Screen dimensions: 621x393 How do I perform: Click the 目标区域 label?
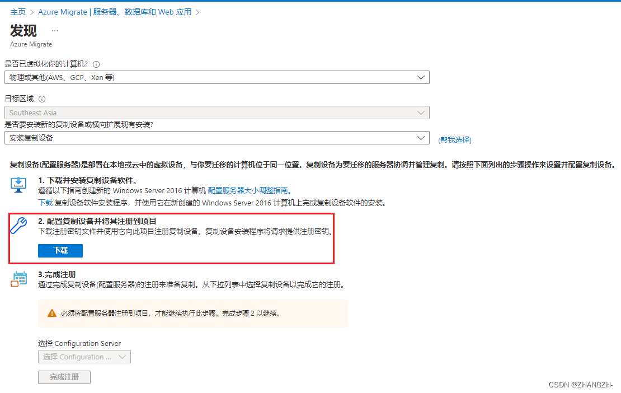point(20,99)
